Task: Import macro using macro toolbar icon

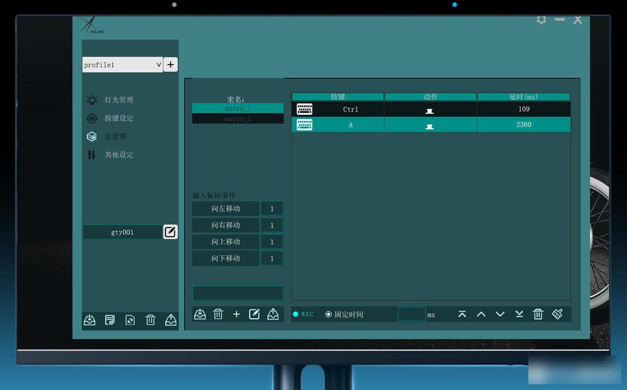Action: tap(200, 315)
